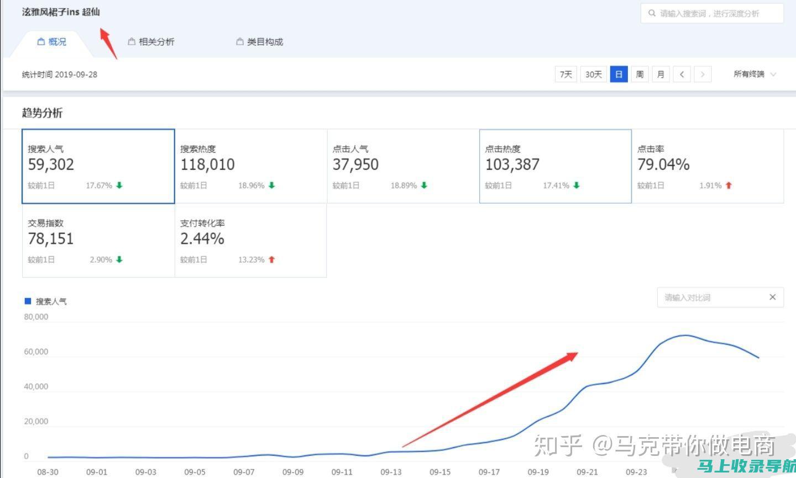Click the 点击率 up arrow 1.91%

(729, 185)
